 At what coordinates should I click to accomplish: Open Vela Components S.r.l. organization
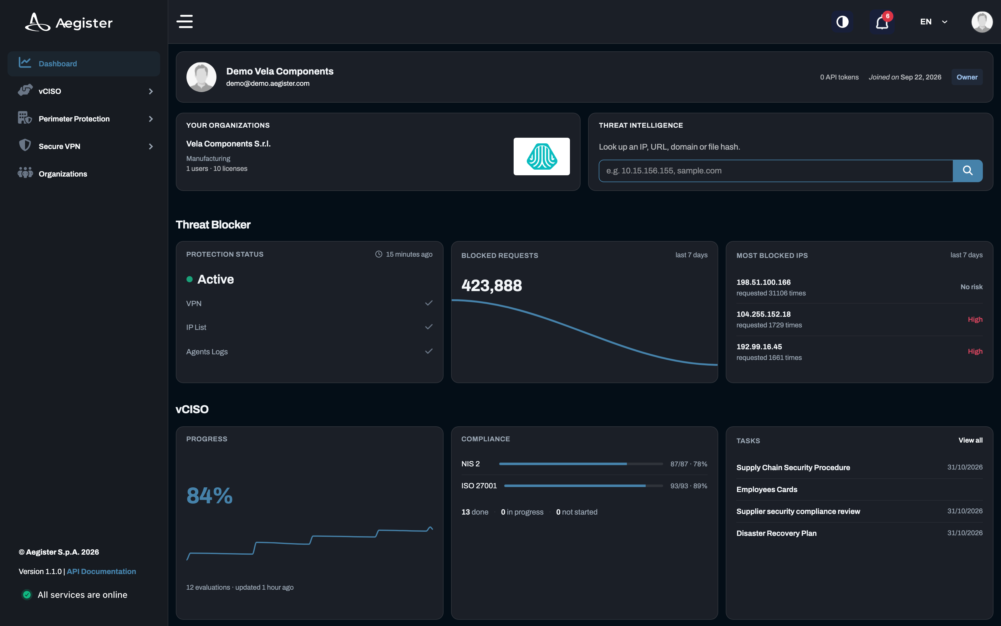228,144
